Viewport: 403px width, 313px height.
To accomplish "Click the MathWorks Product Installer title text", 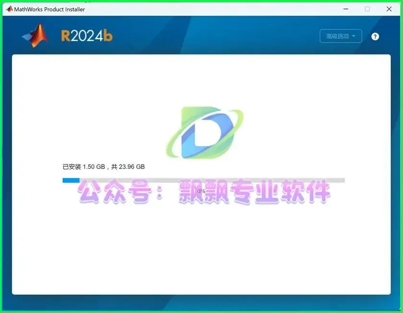I will click(x=49, y=10).
